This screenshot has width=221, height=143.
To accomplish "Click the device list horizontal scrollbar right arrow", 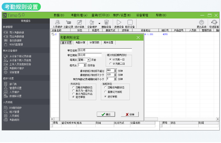I will click(x=218, y=119).
